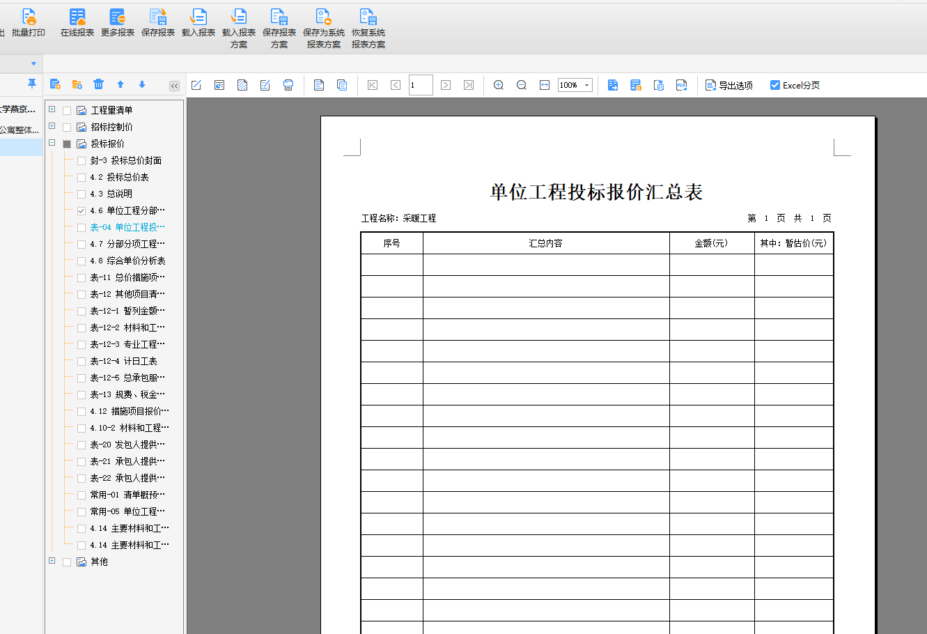
Task: Click 恢复系统报表方案 restore icon
Action: [x=368, y=17]
